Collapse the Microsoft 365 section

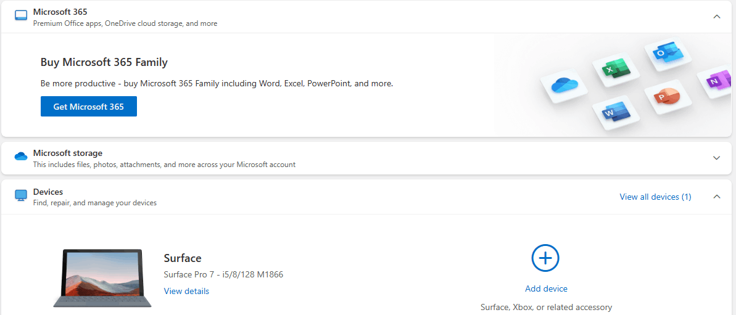pos(716,17)
